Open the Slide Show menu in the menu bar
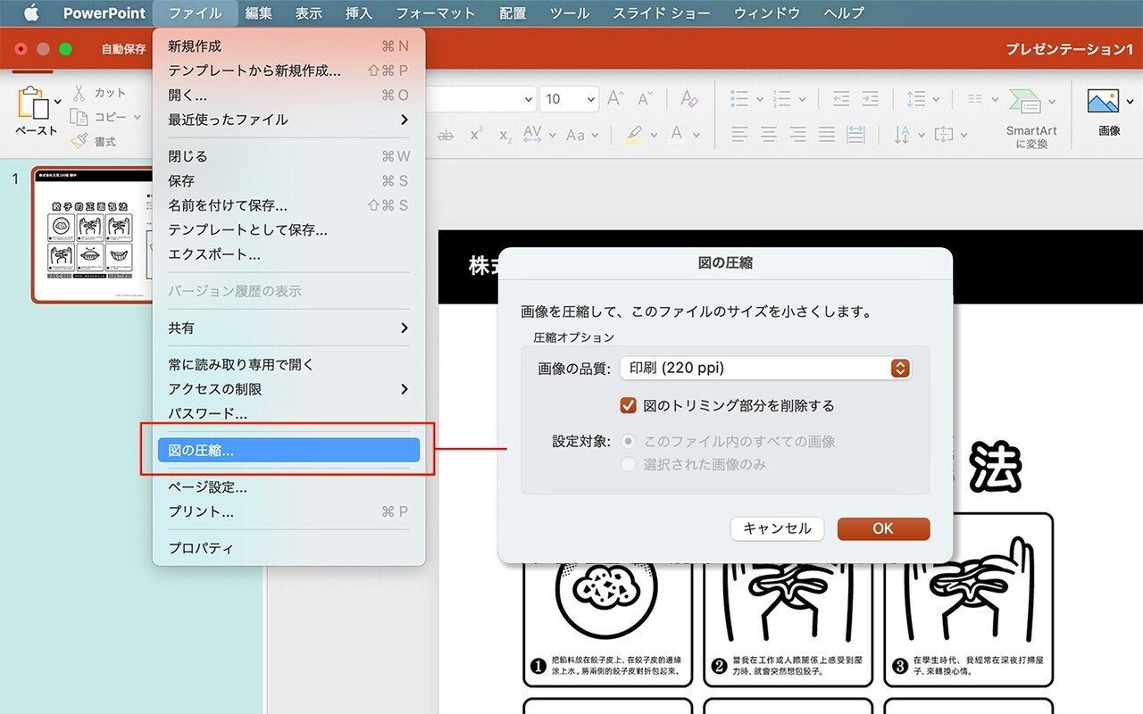This screenshot has height=714, width=1143. pos(663,13)
